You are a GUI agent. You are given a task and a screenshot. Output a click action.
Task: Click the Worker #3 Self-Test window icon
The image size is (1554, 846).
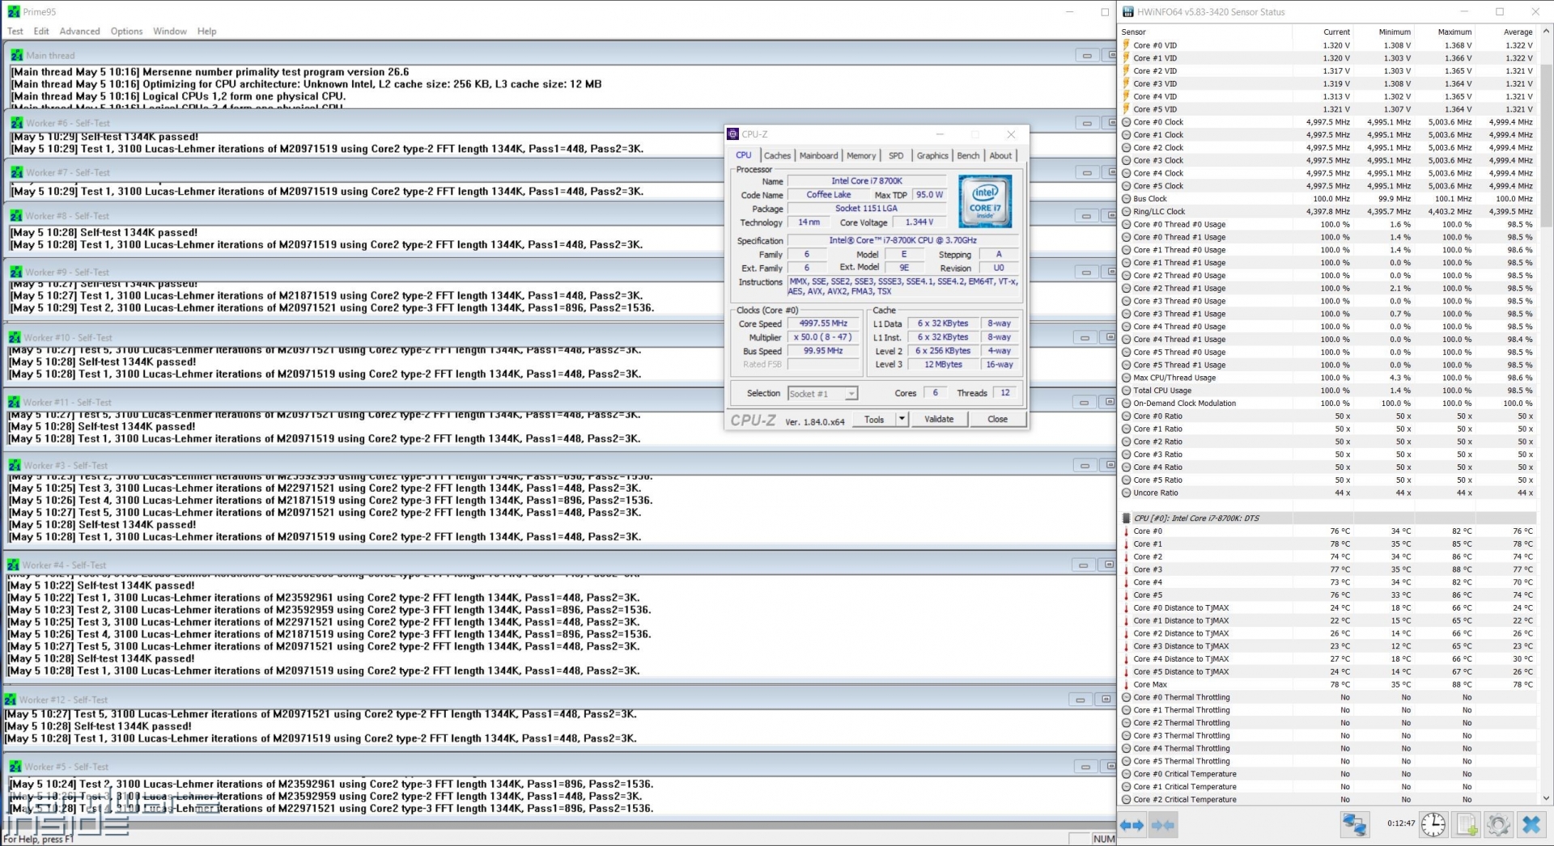15,465
